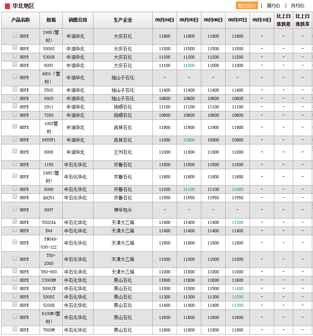The height and width of the screenshot is (336, 313).
Task: Select the HDPE 6097 row checkbox
Action: click(x=15, y=64)
